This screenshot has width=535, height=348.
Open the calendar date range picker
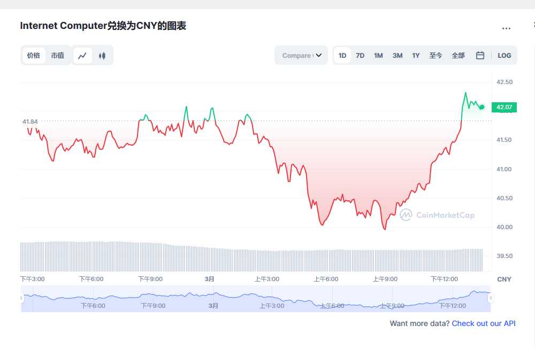pyautogui.click(x=480, y=55)
